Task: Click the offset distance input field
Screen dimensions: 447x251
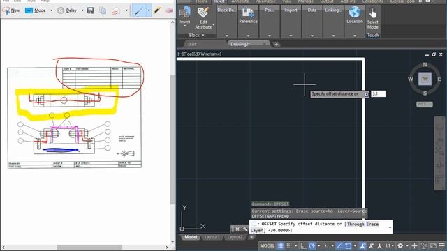Action: click(x=378, y=93)
